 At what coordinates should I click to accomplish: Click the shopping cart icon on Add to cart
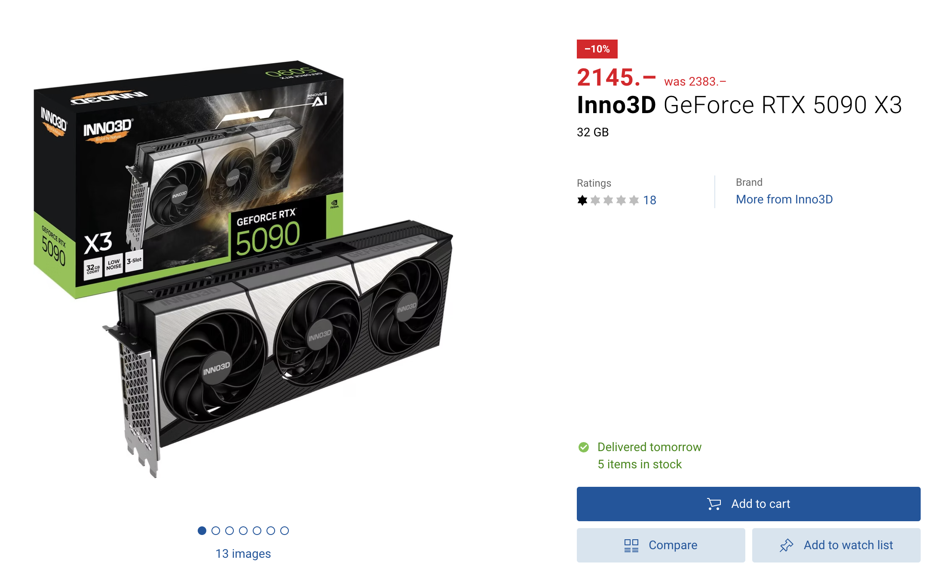pyautogui.click(x=714, y=504)
